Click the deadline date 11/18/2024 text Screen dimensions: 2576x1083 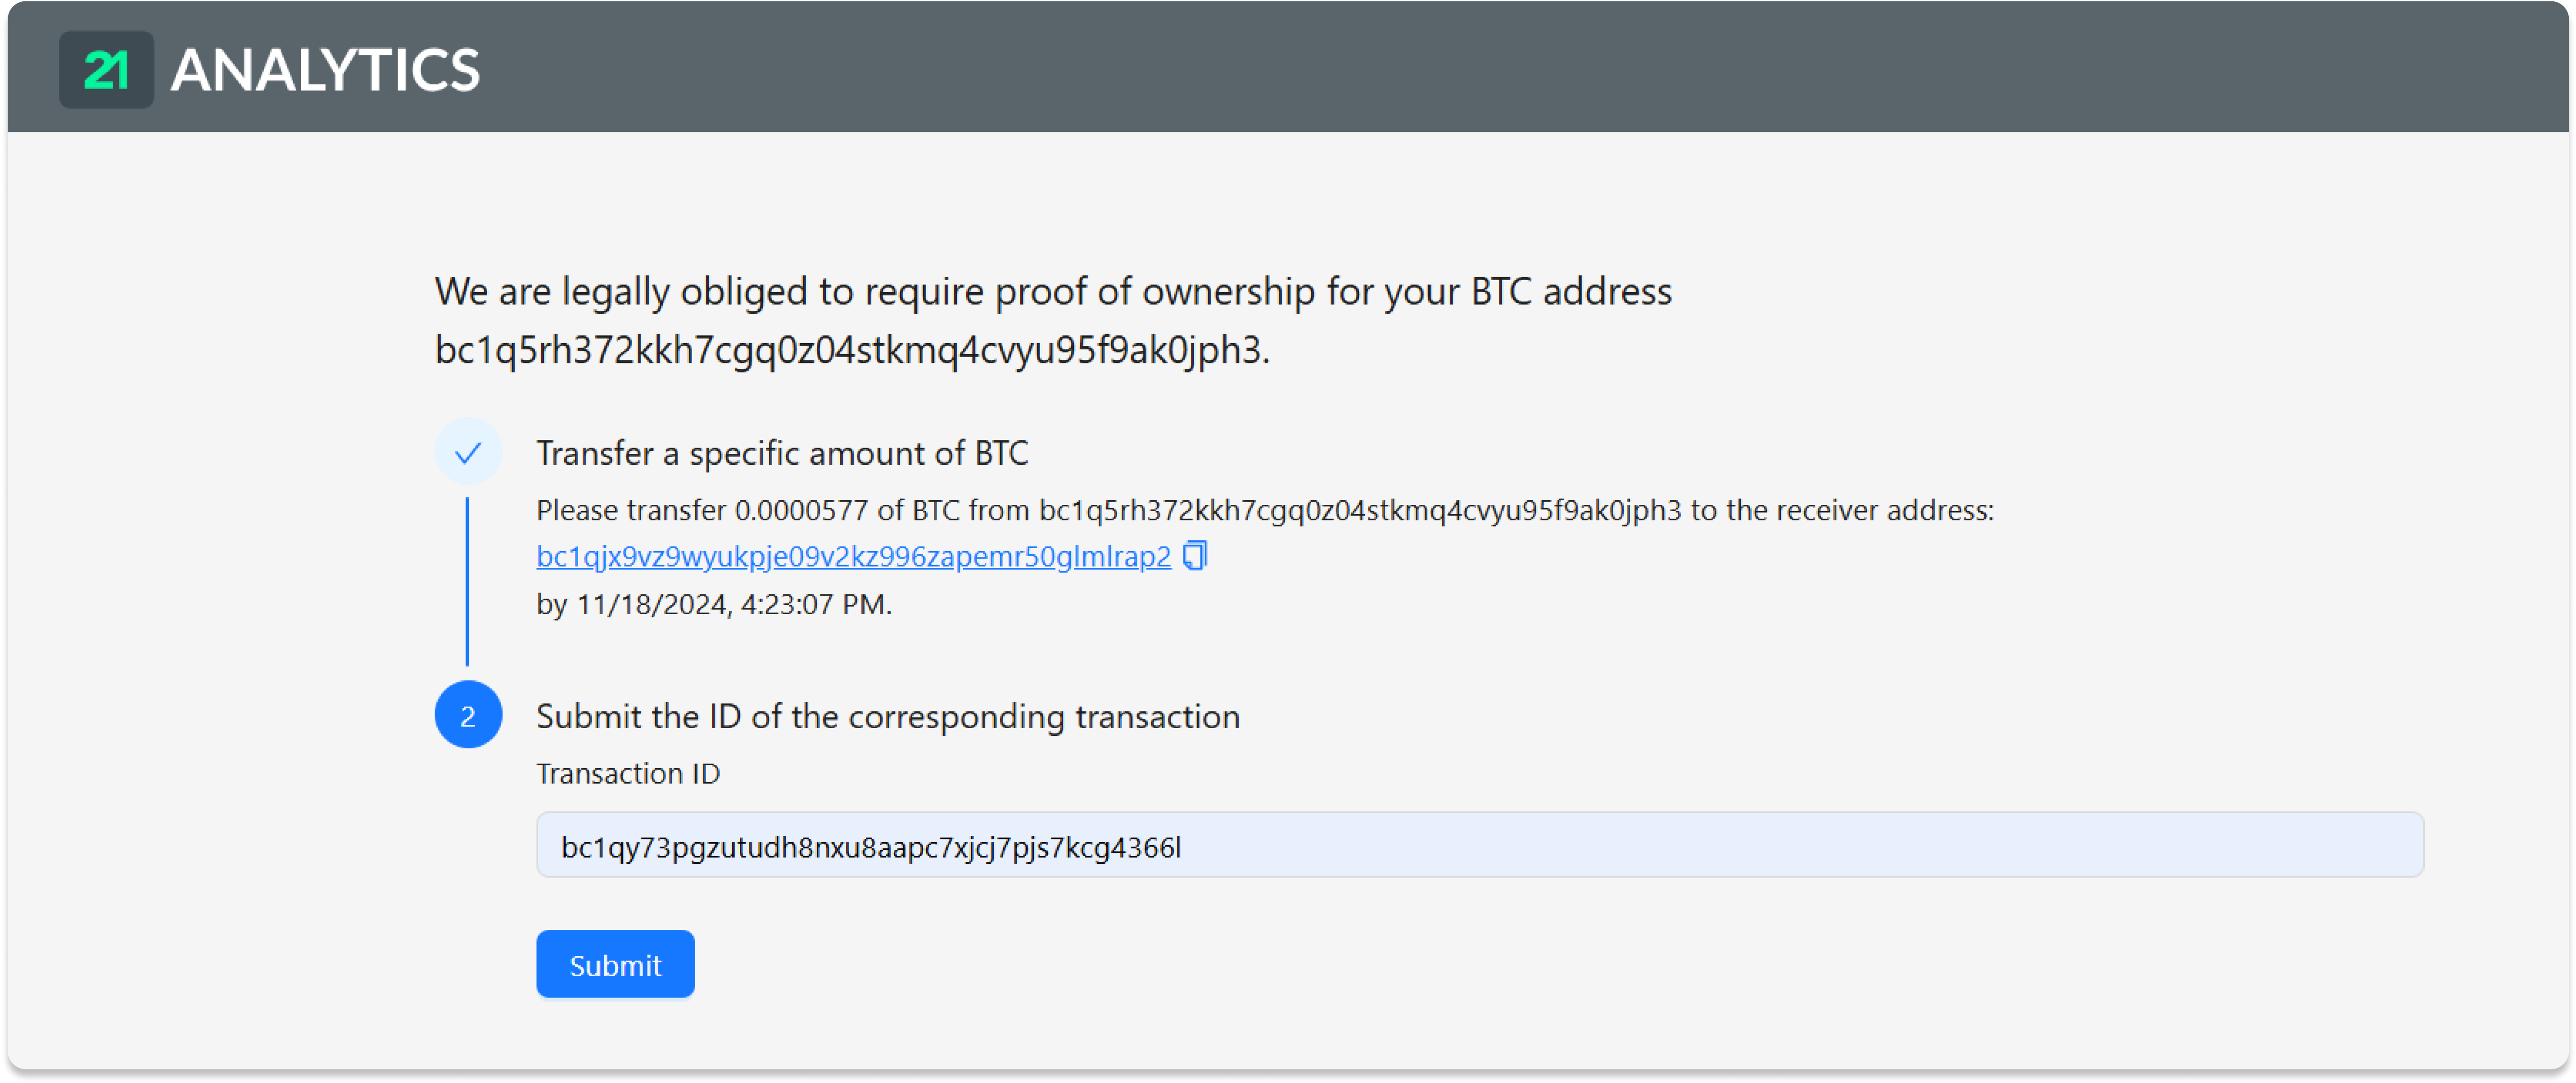714,604
